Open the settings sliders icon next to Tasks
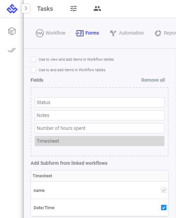The height and width of the screenshot is (218, 176). point(73,8)
